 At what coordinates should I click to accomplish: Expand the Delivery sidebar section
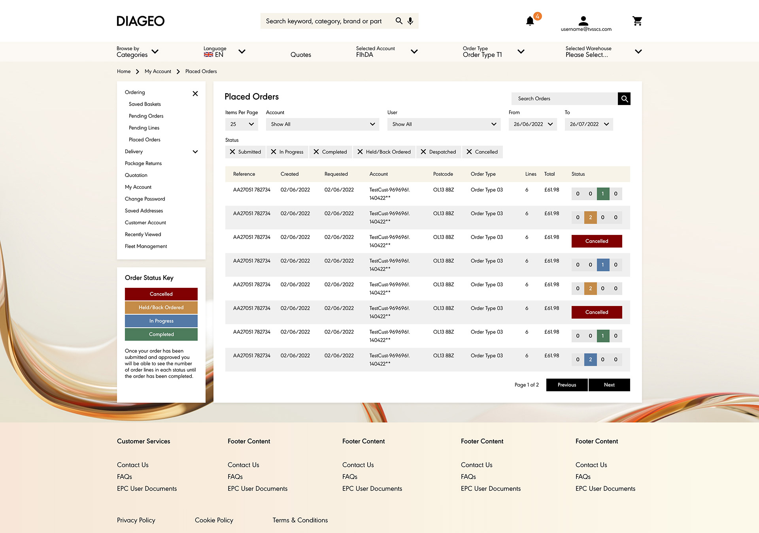195,152
